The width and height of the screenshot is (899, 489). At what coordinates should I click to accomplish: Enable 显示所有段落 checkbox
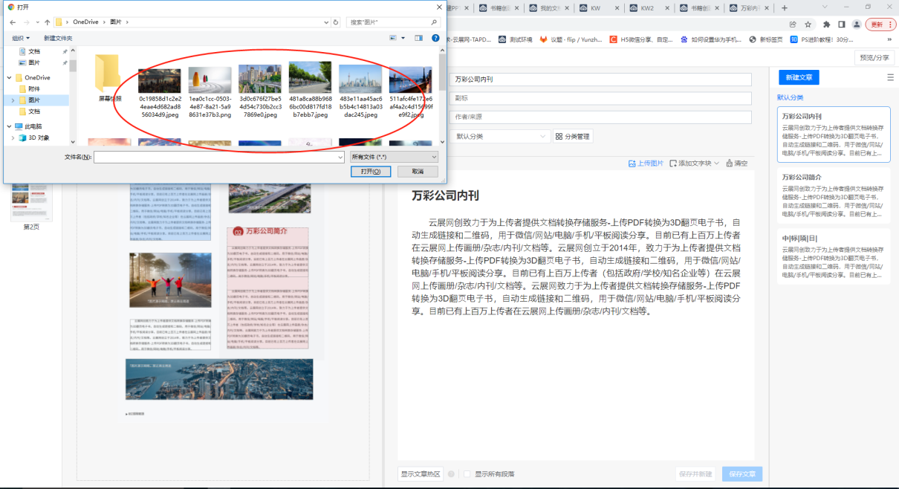coord(467,474)
